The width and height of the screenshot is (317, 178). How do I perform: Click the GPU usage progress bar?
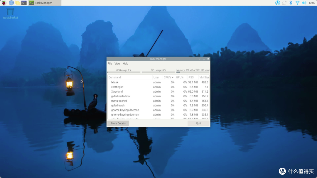click(158, 72)
